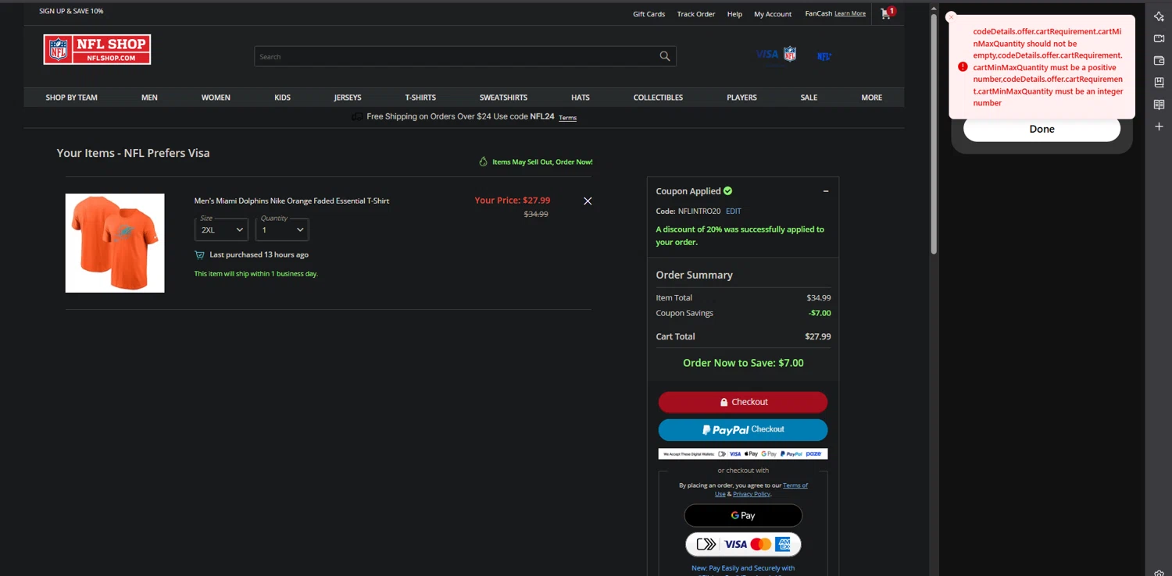Open the Privacy Policy link

[x=752, y=494]
